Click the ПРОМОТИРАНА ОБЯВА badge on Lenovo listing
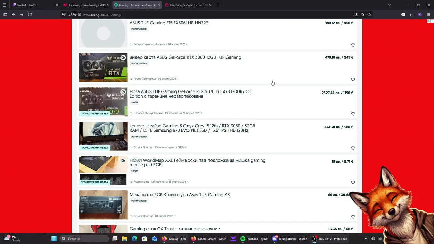434x244 pixels. pyautogui.click(x=94, y=148)
